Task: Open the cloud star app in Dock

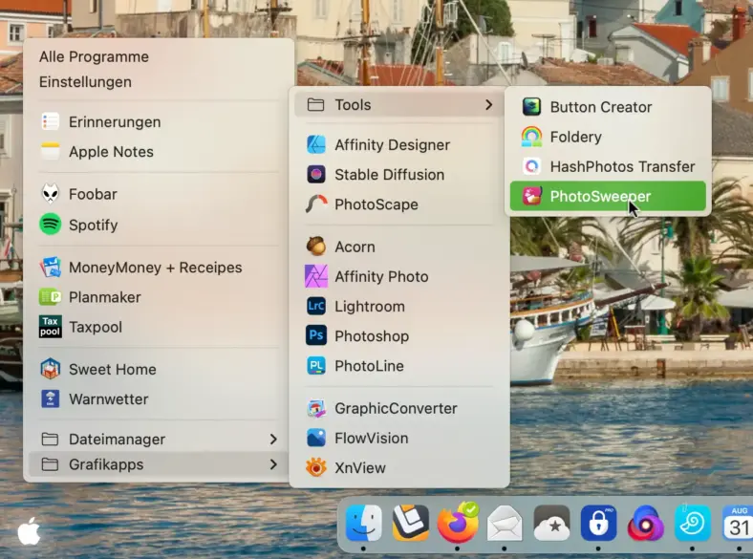Action: 551,523
